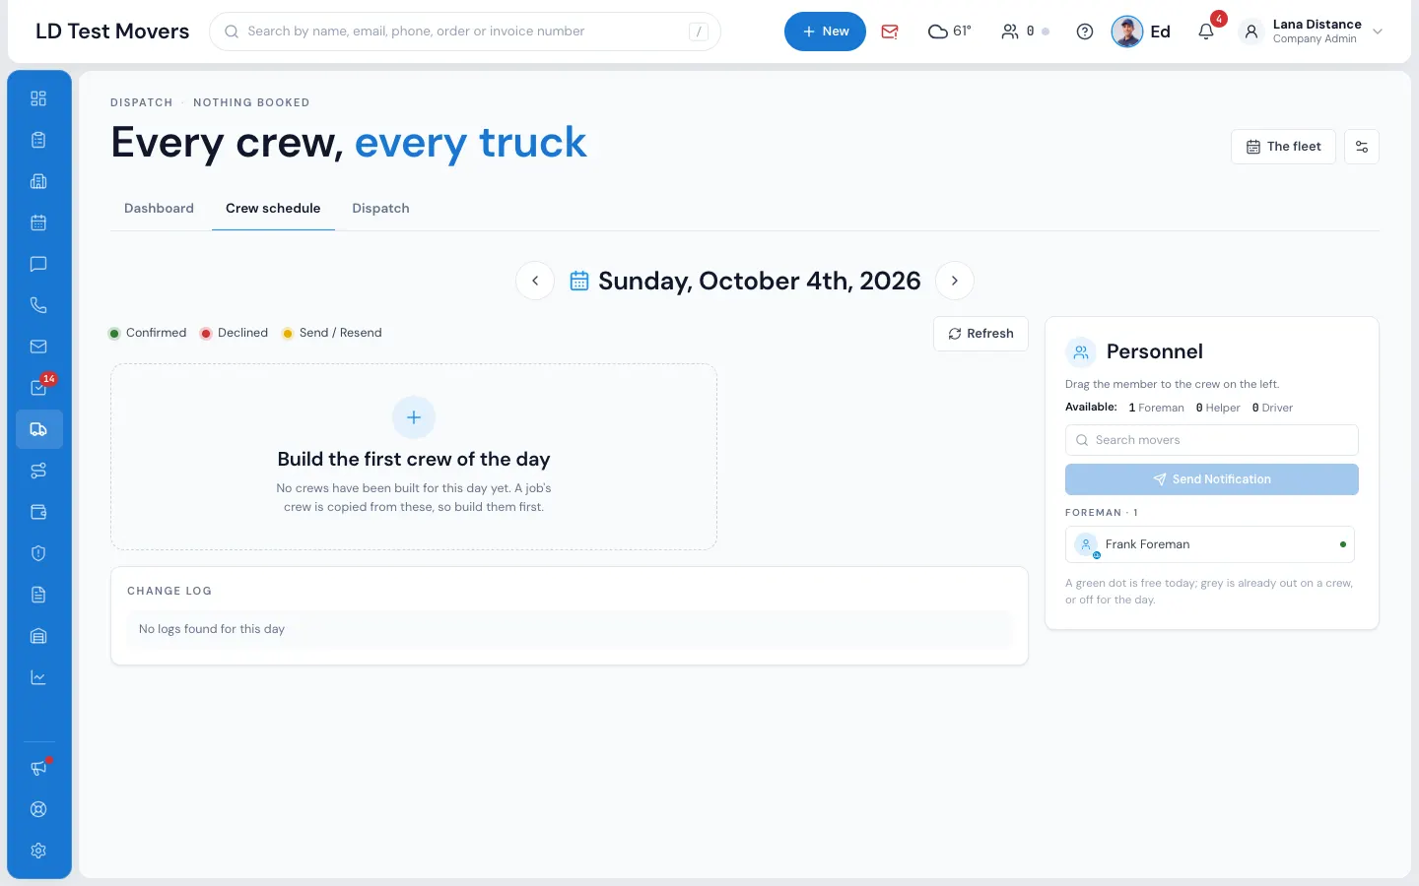Switch to the Crew schedule tab
Screen dimensions: 1419x886
point(273,209)
